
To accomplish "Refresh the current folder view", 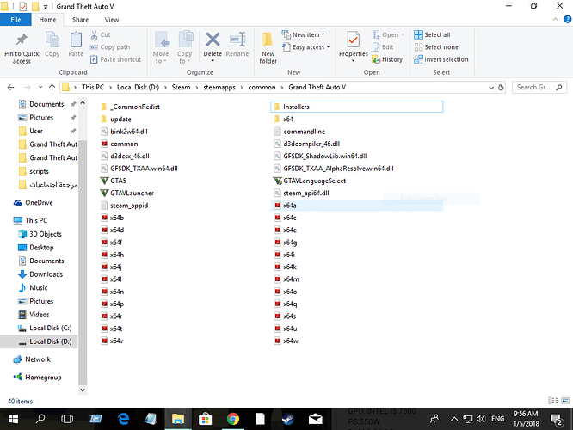I will [x=501, y=88].
